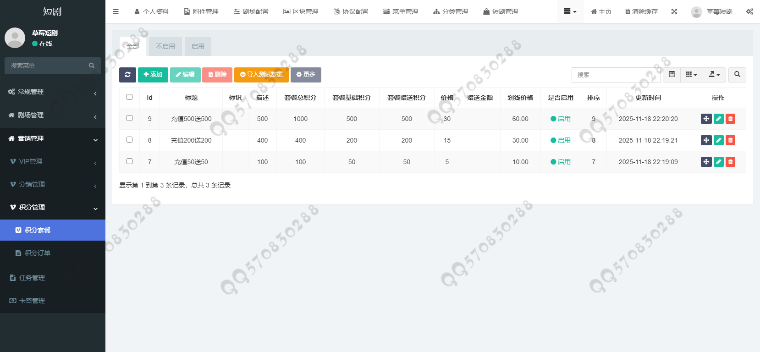Open 短剧管理 in the top navigation
This screenshot has height=352, width=760.
[501, 11]
